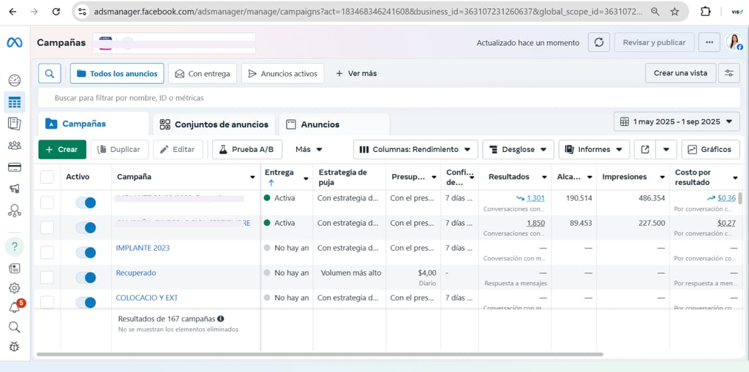Open Audiences people icon in sidebar
Screen dimensions: 749x372
click(x=15, y=145)
